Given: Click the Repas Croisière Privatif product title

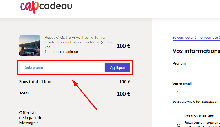Looking at the screenshot, I should tap(78, 42).
